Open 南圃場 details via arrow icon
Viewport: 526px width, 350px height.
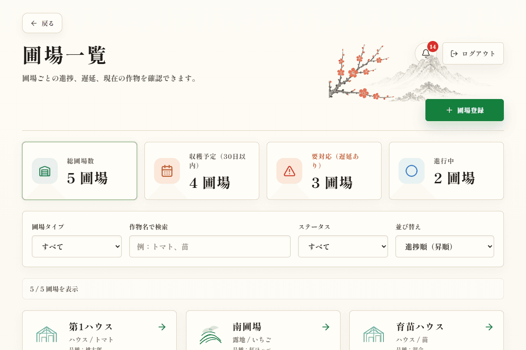pyautogui.click(x=326, y=327)
